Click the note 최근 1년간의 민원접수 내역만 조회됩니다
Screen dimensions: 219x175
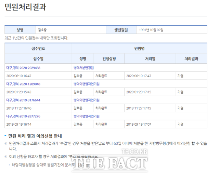(x=36, y=38)
